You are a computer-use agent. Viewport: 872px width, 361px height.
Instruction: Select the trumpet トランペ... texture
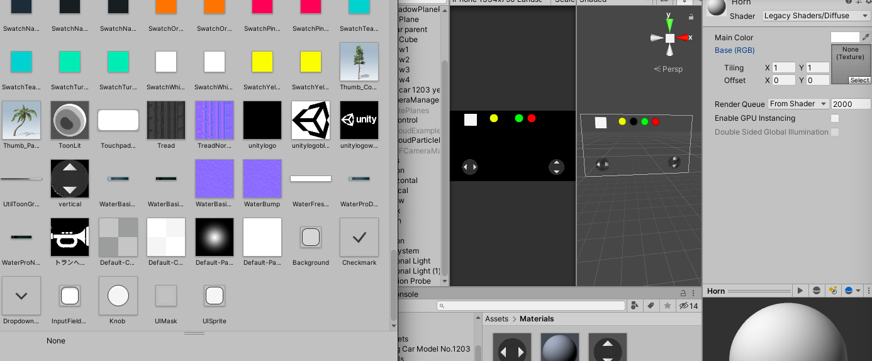(70, 237)
